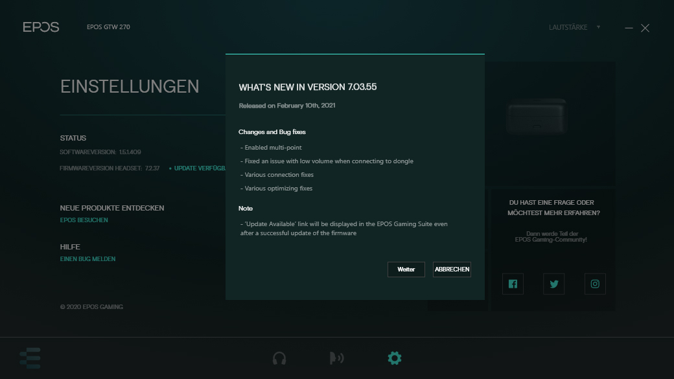Open the EPOS Instagram page

click(594, 284)
